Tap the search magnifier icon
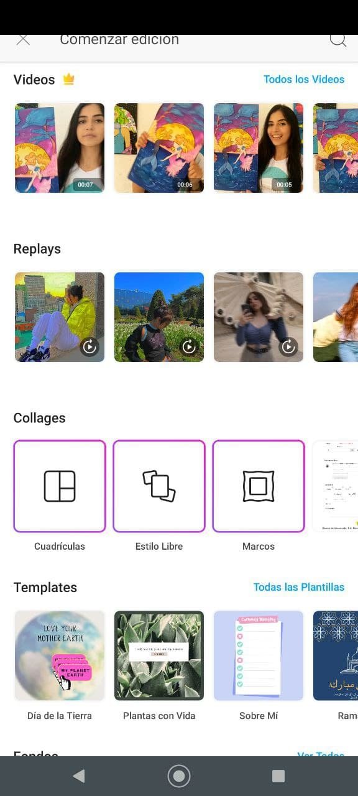 click(x=337, y=39)
